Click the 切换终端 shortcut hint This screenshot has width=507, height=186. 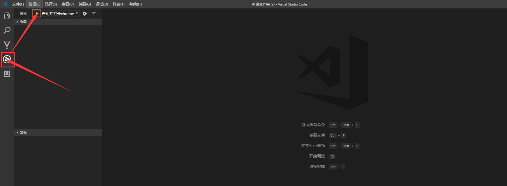click(317, 167)
